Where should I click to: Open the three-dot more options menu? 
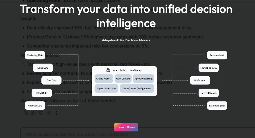pos(56,113)
